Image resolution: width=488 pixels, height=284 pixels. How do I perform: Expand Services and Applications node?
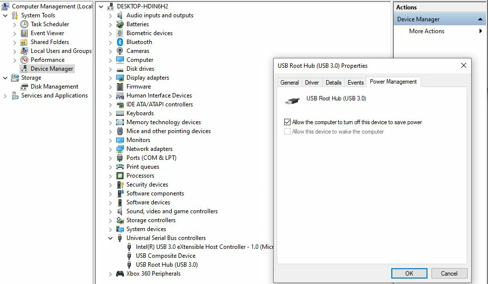[5, 96]
